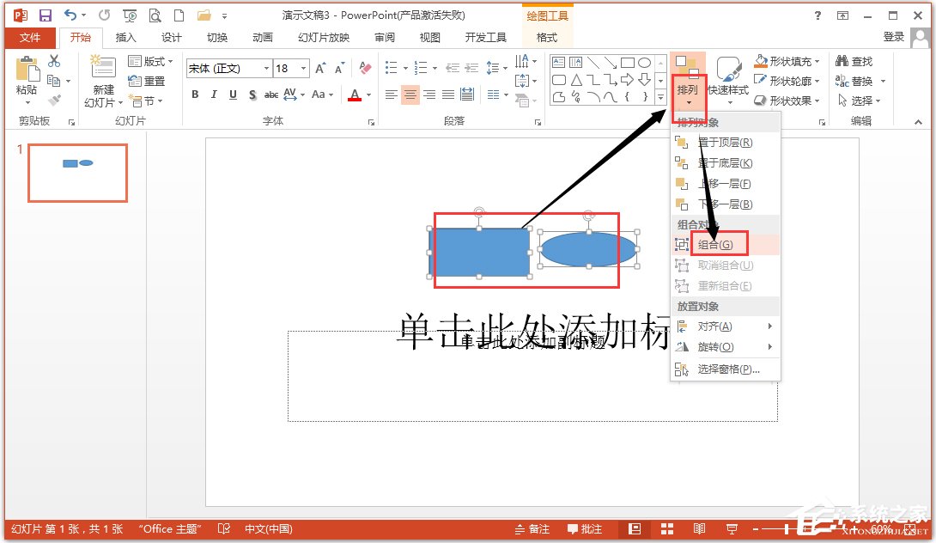936x543 pixels.
Task: Click the Help question mark icon
Action: pos(817,15)
